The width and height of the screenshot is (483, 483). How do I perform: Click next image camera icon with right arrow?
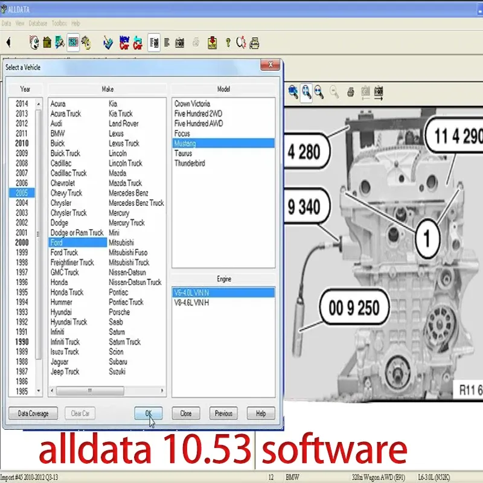tap(379, 92)
